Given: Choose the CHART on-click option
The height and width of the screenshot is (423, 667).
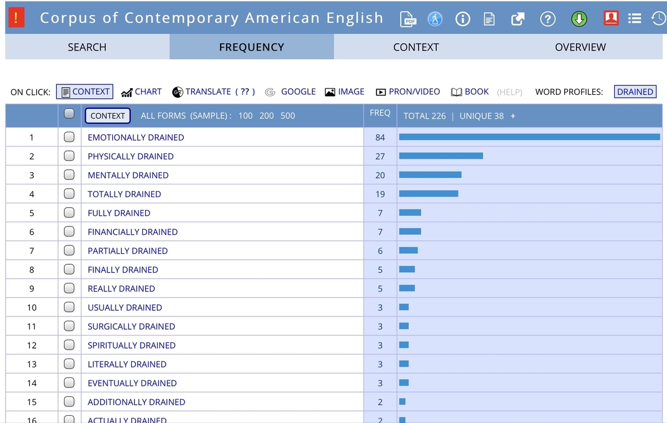Looking at the screenshot, I should pos(142,92).
